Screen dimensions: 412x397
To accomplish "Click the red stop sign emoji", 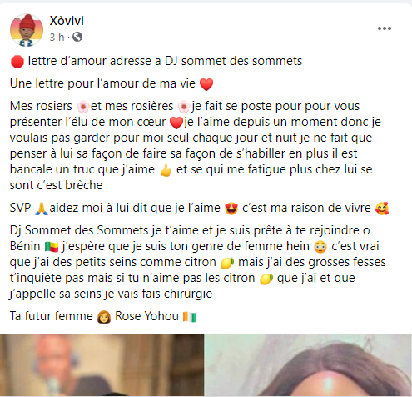I will click(17, 62).
